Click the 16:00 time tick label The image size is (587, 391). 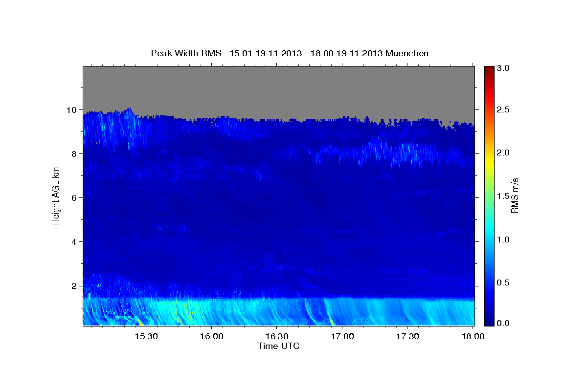[x=211, y=336]
